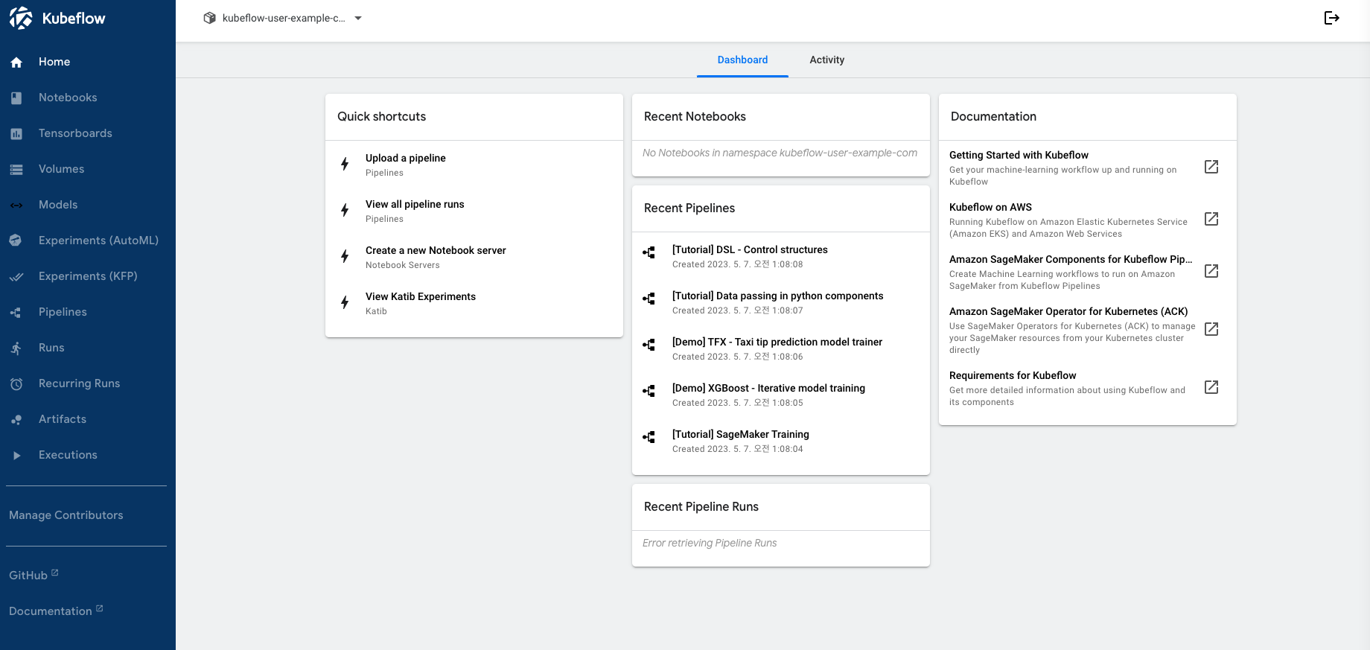Click Manage Contributors in sidebar
The width and height of the screenshot is (1370, 650).
pos(66,515)
